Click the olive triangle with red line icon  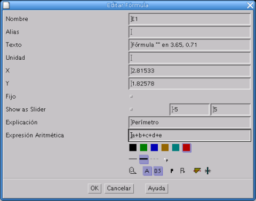point(197,171)
